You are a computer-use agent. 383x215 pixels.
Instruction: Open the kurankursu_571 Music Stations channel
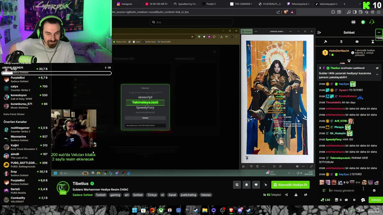pos(25,106)
